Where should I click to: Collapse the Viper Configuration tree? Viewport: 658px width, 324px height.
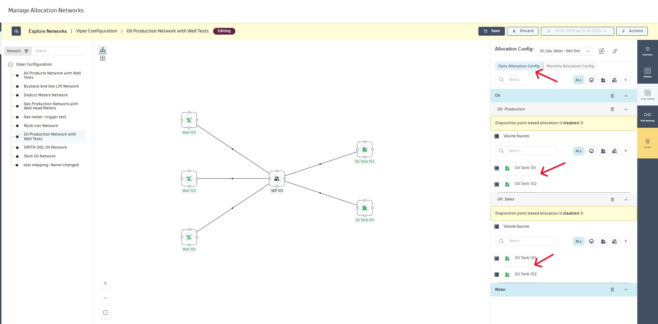(x=11, y=65)
